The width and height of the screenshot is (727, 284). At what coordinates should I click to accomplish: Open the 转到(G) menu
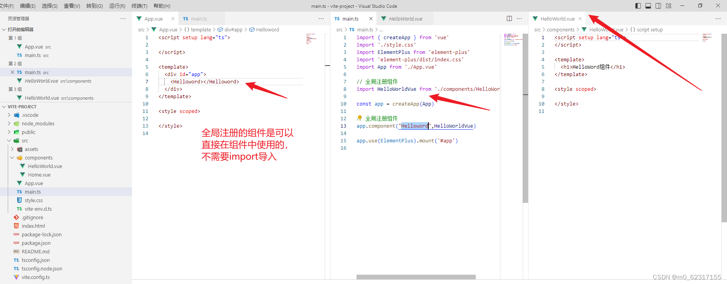94,6
